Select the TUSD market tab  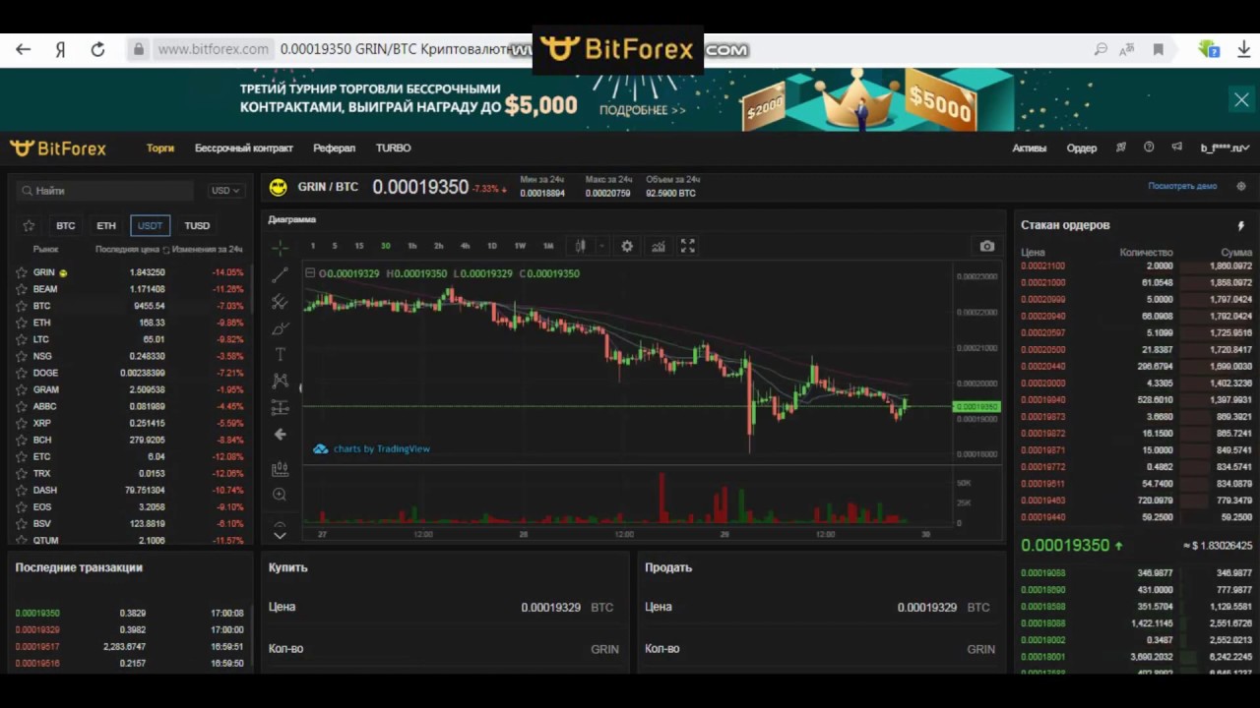tap(197, 225)
